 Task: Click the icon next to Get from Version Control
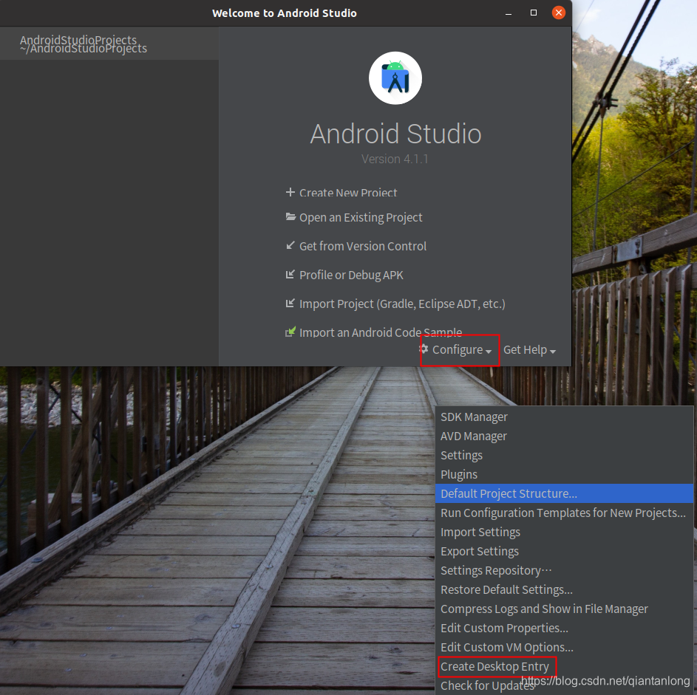tap(290, 246)
